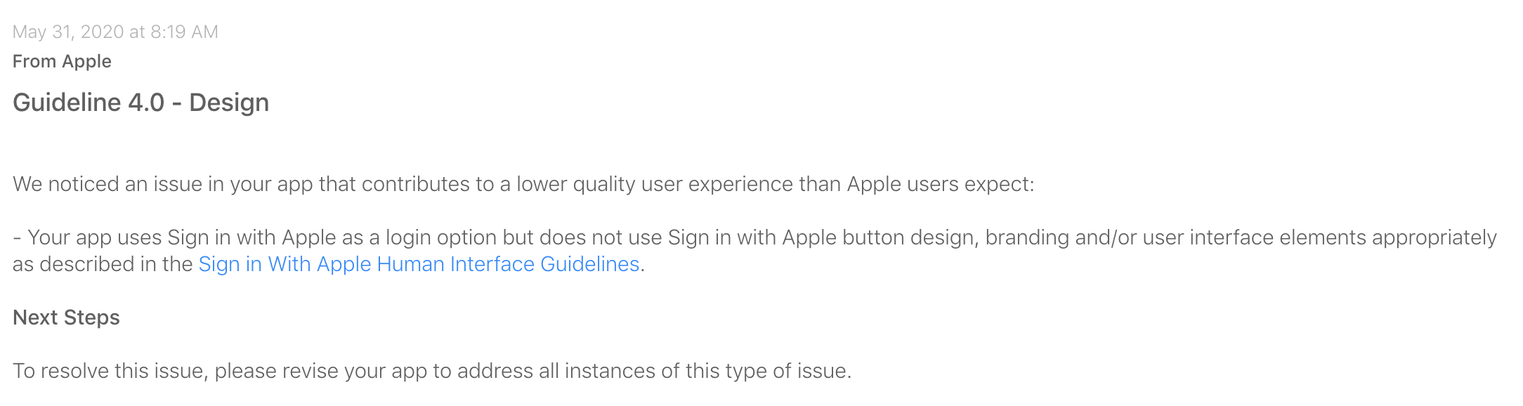Click the "Next Steps" heading
1523x406 pixels.
point(66,317)
